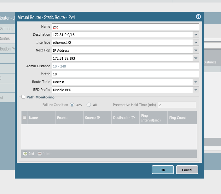Open the Interface dropdown arrow
221x194 pixels.
[x=196, y=42]
